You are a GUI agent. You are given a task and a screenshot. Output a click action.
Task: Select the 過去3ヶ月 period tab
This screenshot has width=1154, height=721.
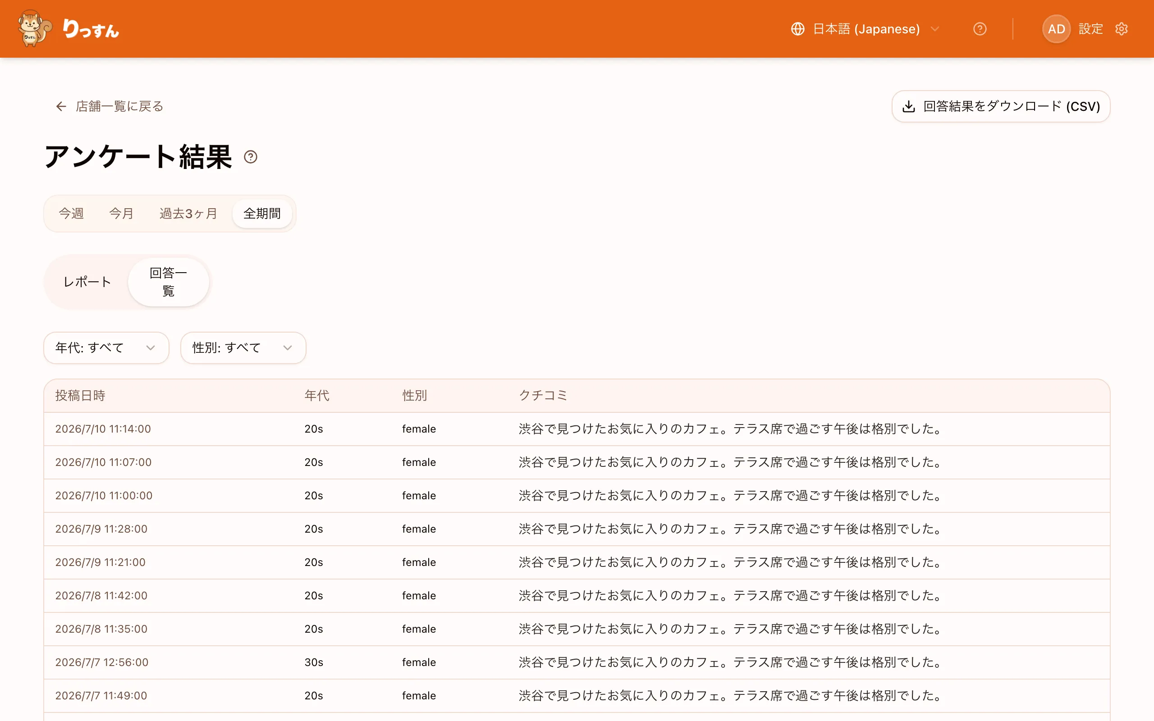188,214
